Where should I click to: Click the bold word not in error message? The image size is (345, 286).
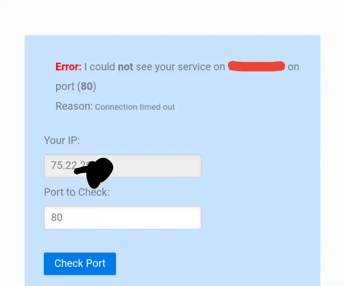[126, 67]
